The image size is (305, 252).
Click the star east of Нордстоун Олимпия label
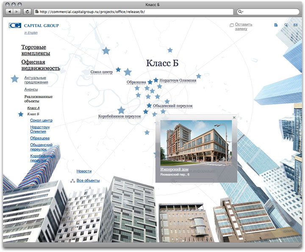(199, 76)
